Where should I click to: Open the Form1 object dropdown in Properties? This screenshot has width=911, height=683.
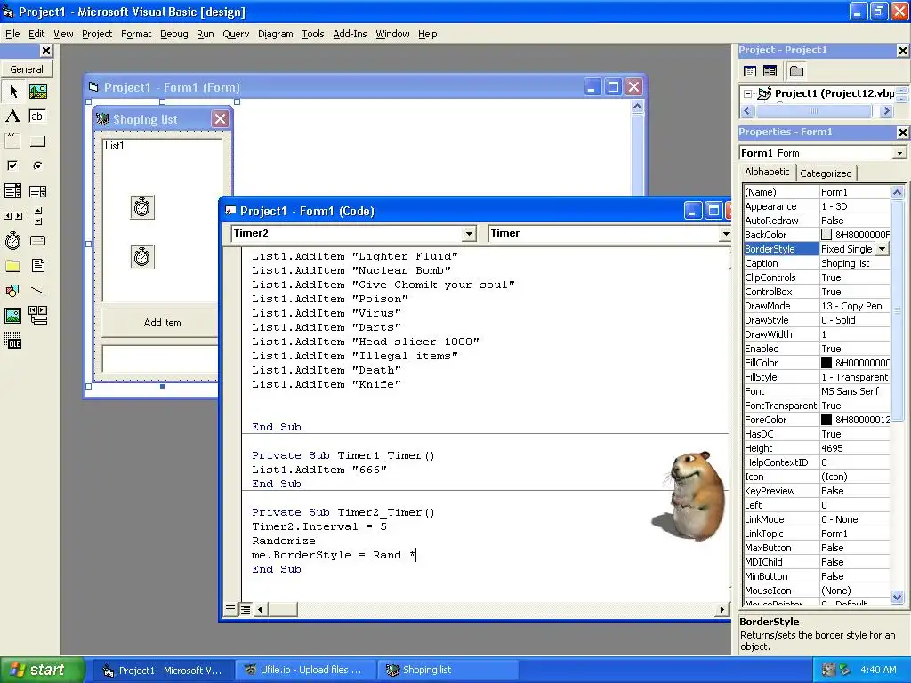coord(899,153)
